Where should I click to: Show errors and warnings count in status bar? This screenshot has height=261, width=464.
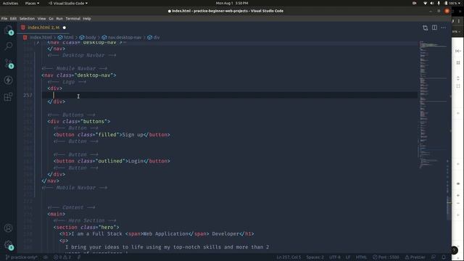point(62,257)
